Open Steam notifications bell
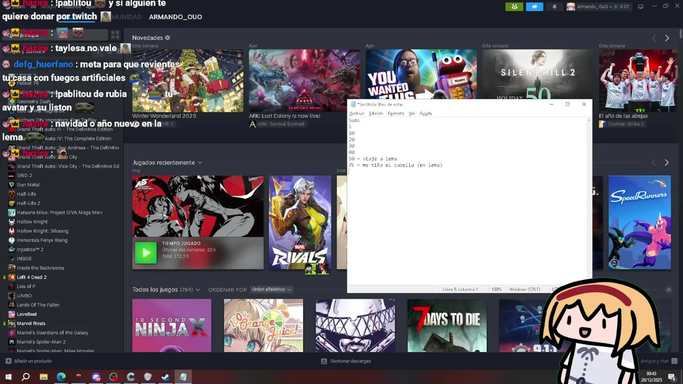The width and height of the screenshot is (683, 384). coord(554,6)
